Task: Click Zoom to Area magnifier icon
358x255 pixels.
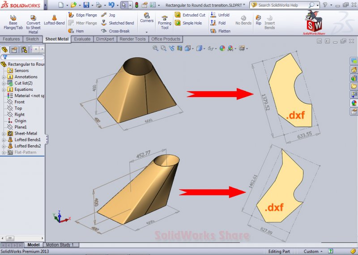Action: (x=163, y=48)
